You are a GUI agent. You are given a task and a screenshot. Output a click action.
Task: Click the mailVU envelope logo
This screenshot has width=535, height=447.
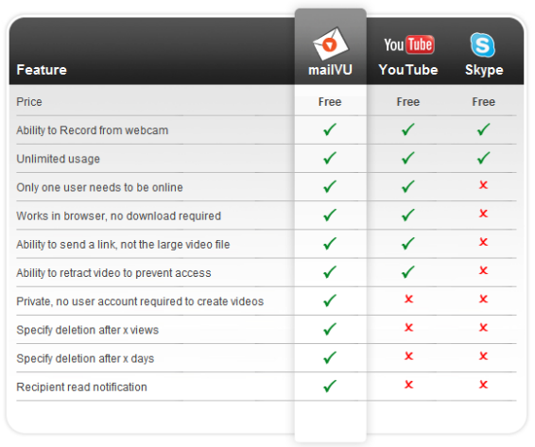pos(330,43)
